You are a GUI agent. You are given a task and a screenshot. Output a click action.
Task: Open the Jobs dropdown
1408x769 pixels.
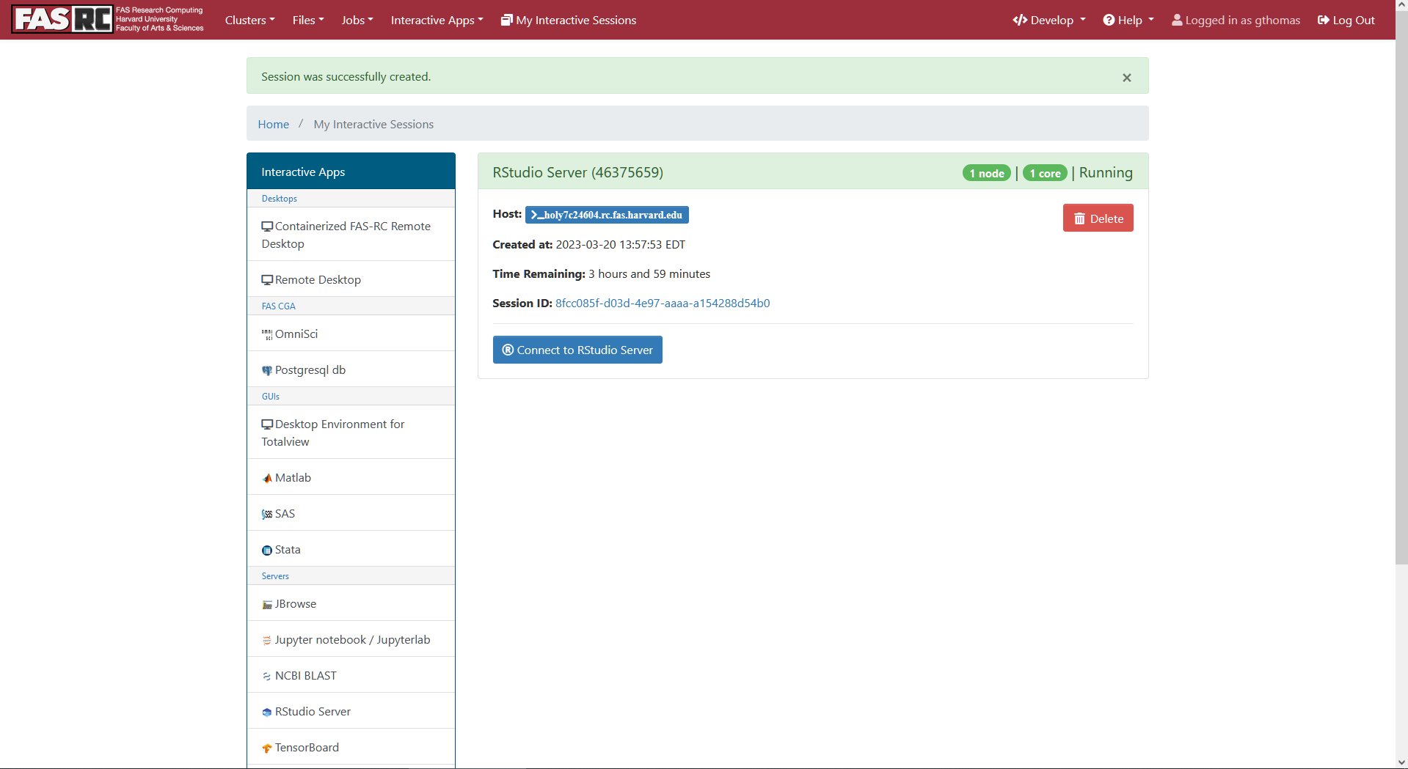pyautogui.click(x=357, y=20)
